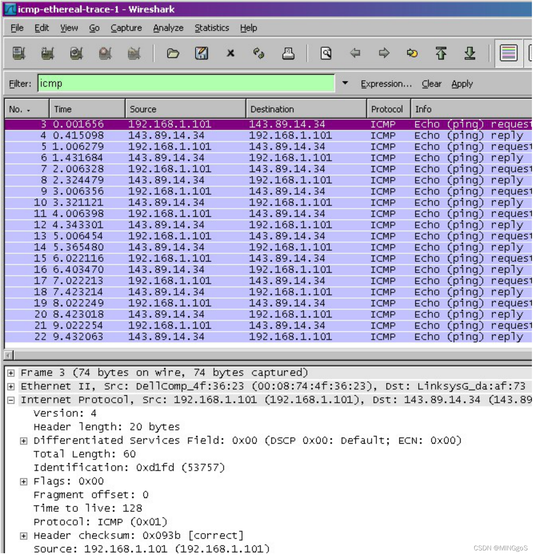Open the Help menu

pyautogui.click(x=248, y=28)
